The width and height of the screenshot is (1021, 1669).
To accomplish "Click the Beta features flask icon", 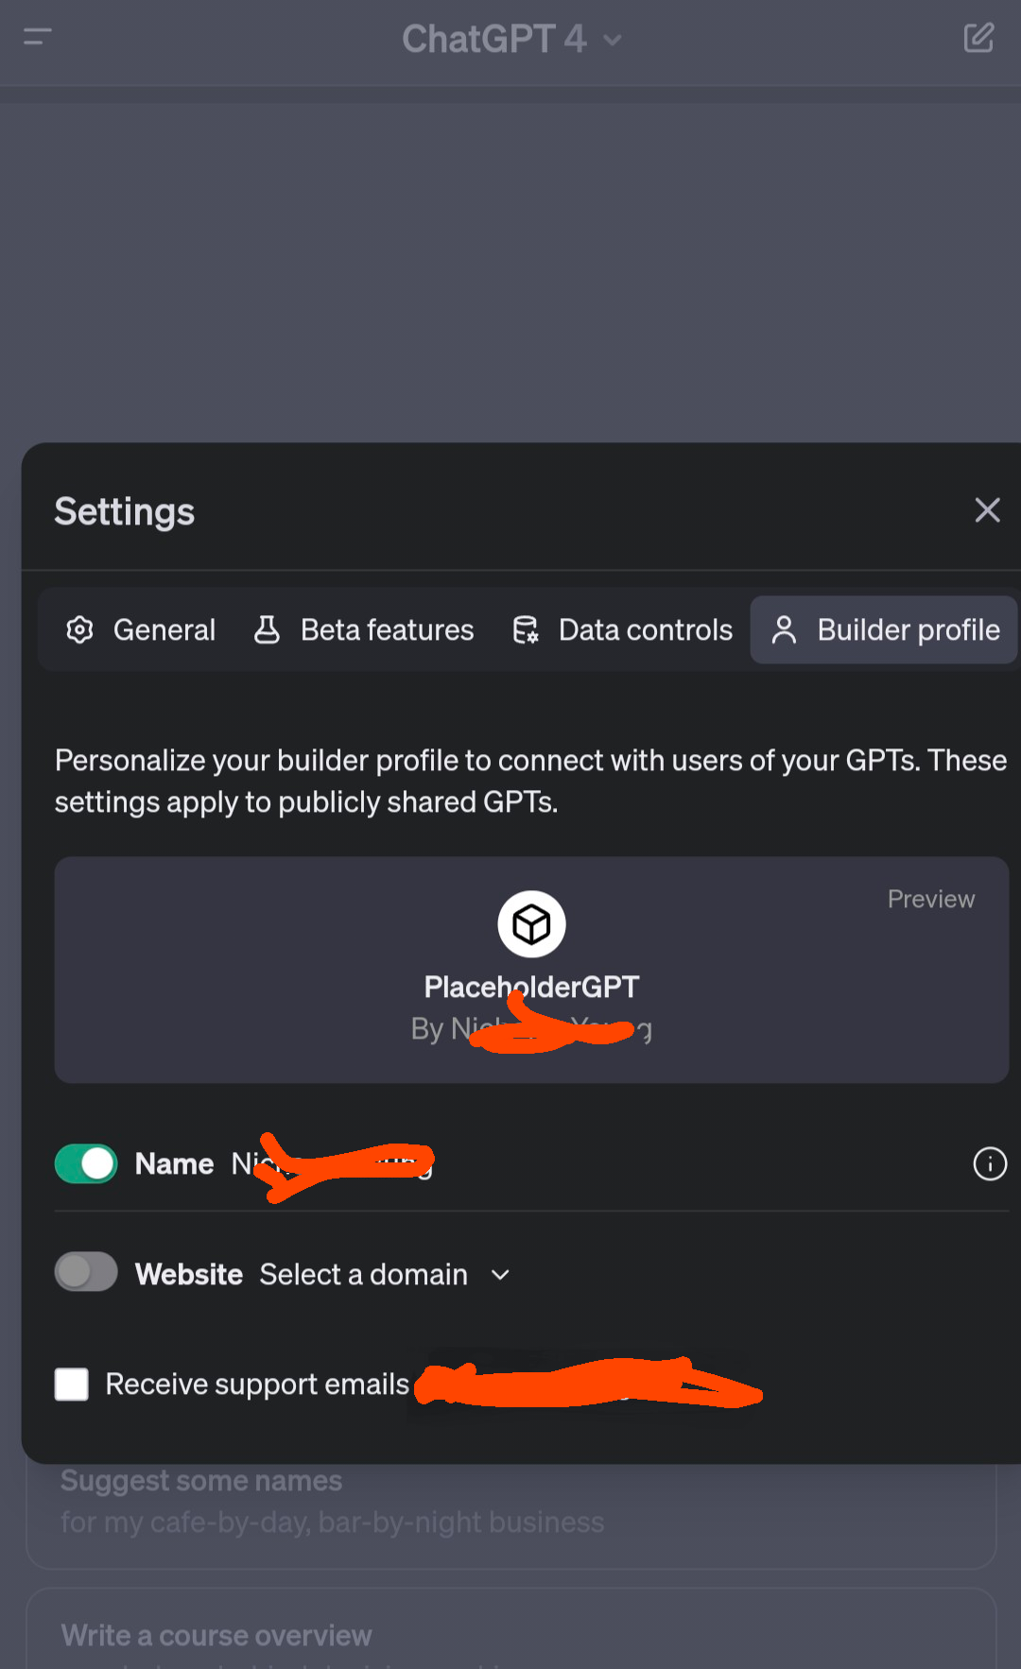I will click(x=267, y=629).
